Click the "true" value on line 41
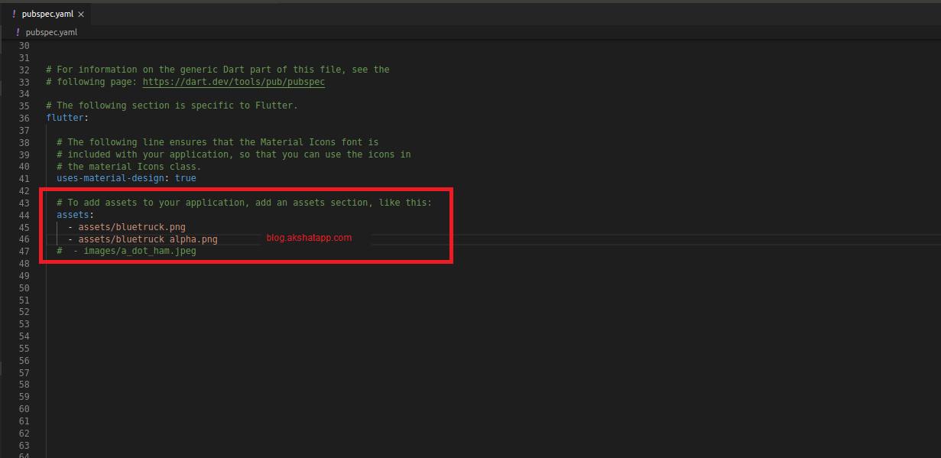The image size is (941, 458). click(x=185, y=178)
